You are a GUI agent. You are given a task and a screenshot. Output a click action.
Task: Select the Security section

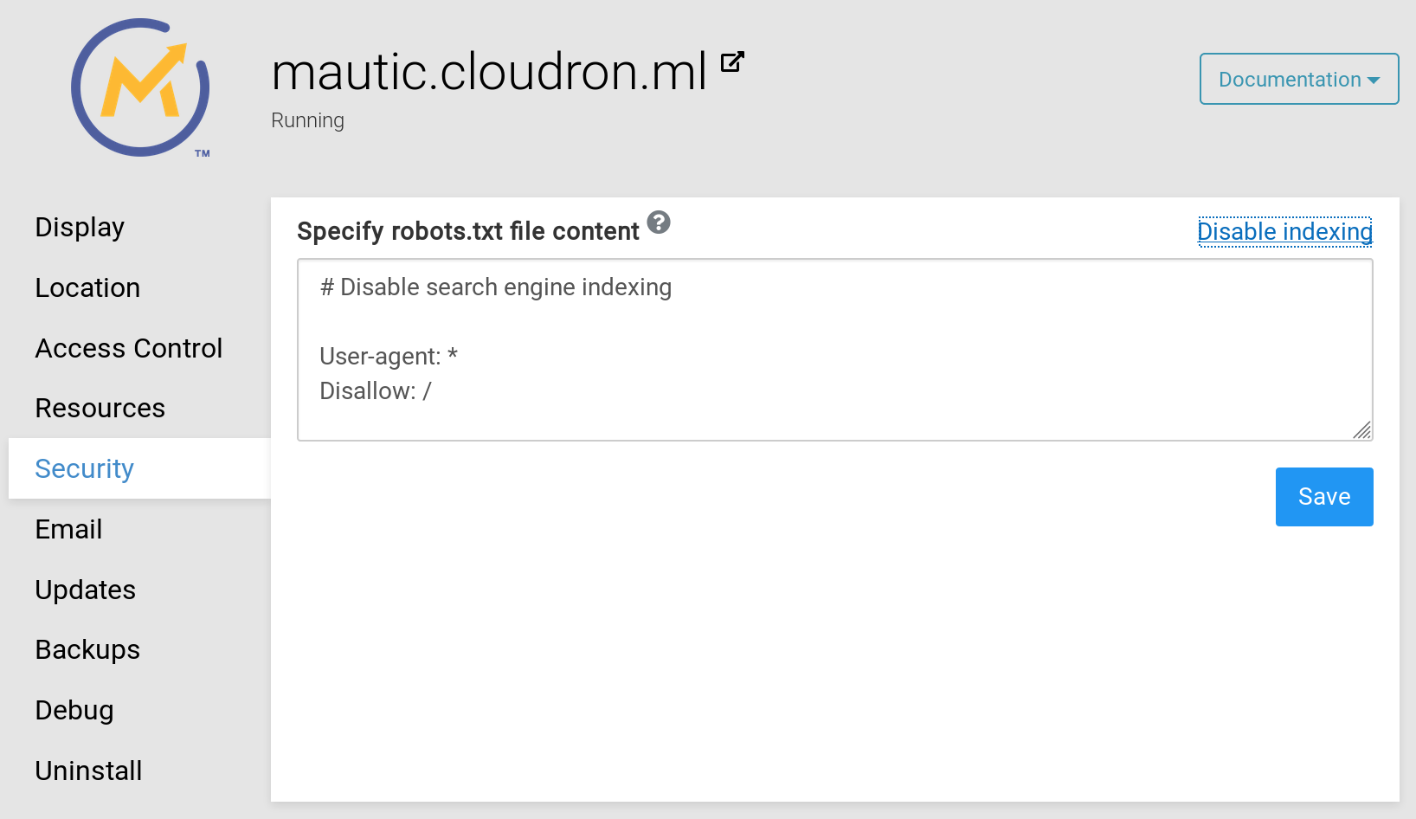pos(85,468)
